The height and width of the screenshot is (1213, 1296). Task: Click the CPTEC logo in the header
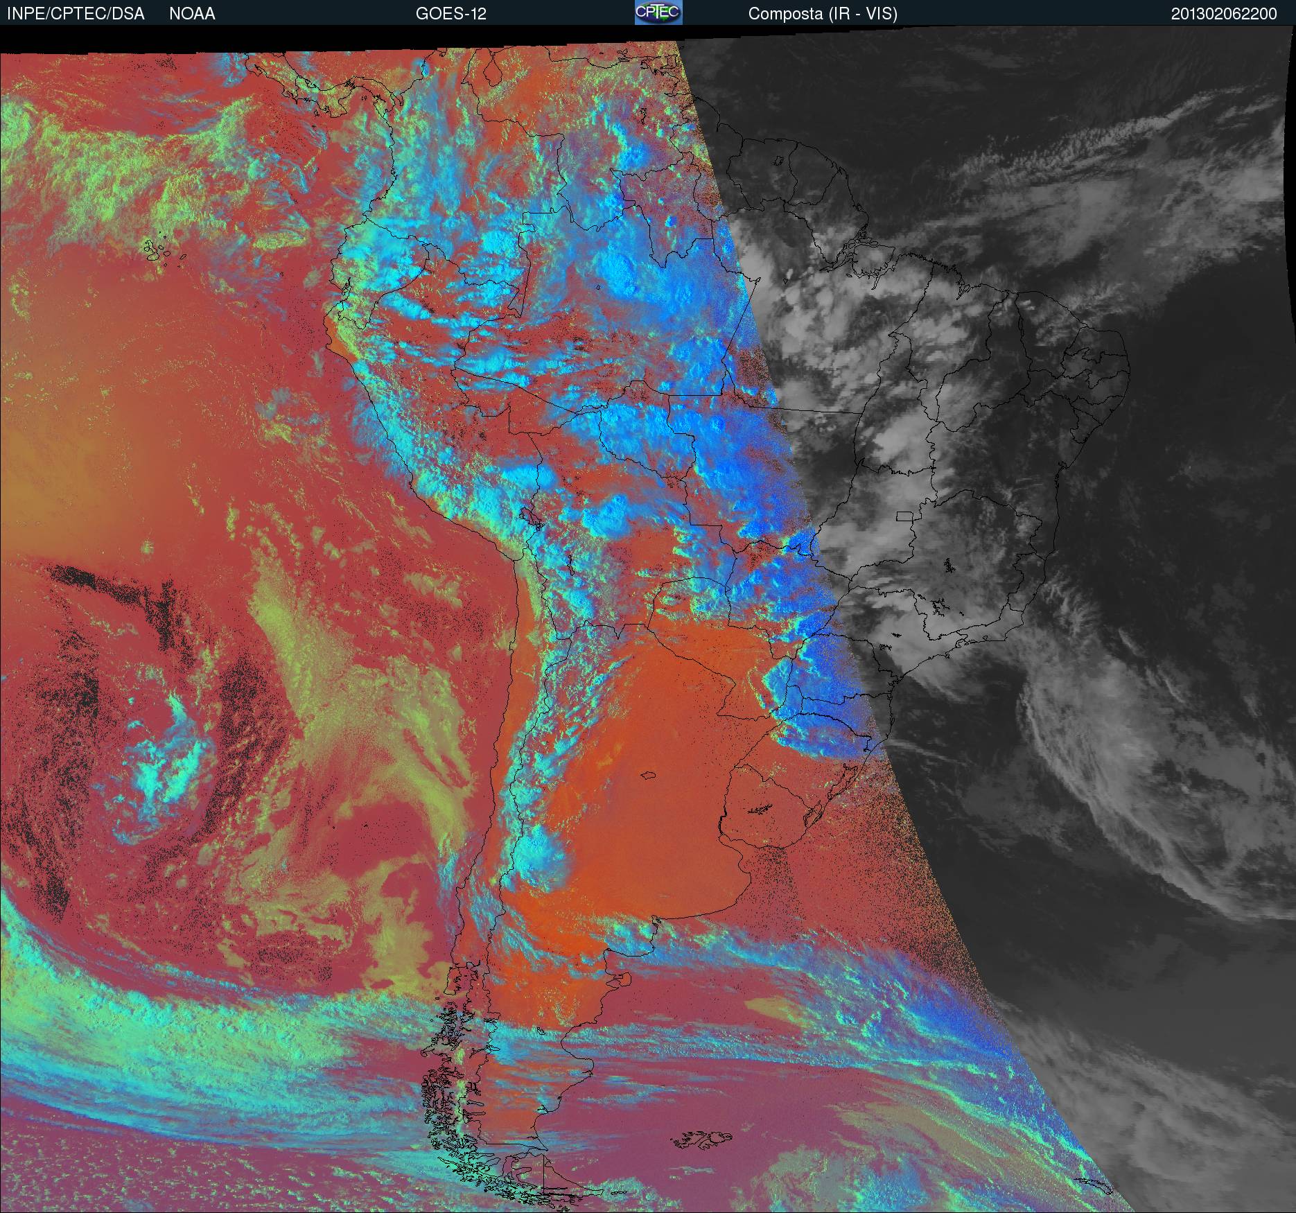point(658,12)
